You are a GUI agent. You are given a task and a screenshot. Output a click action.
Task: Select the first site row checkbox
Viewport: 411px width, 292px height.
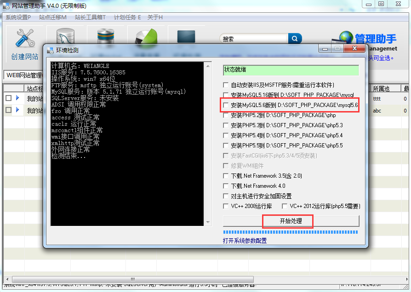pos(8,98)
